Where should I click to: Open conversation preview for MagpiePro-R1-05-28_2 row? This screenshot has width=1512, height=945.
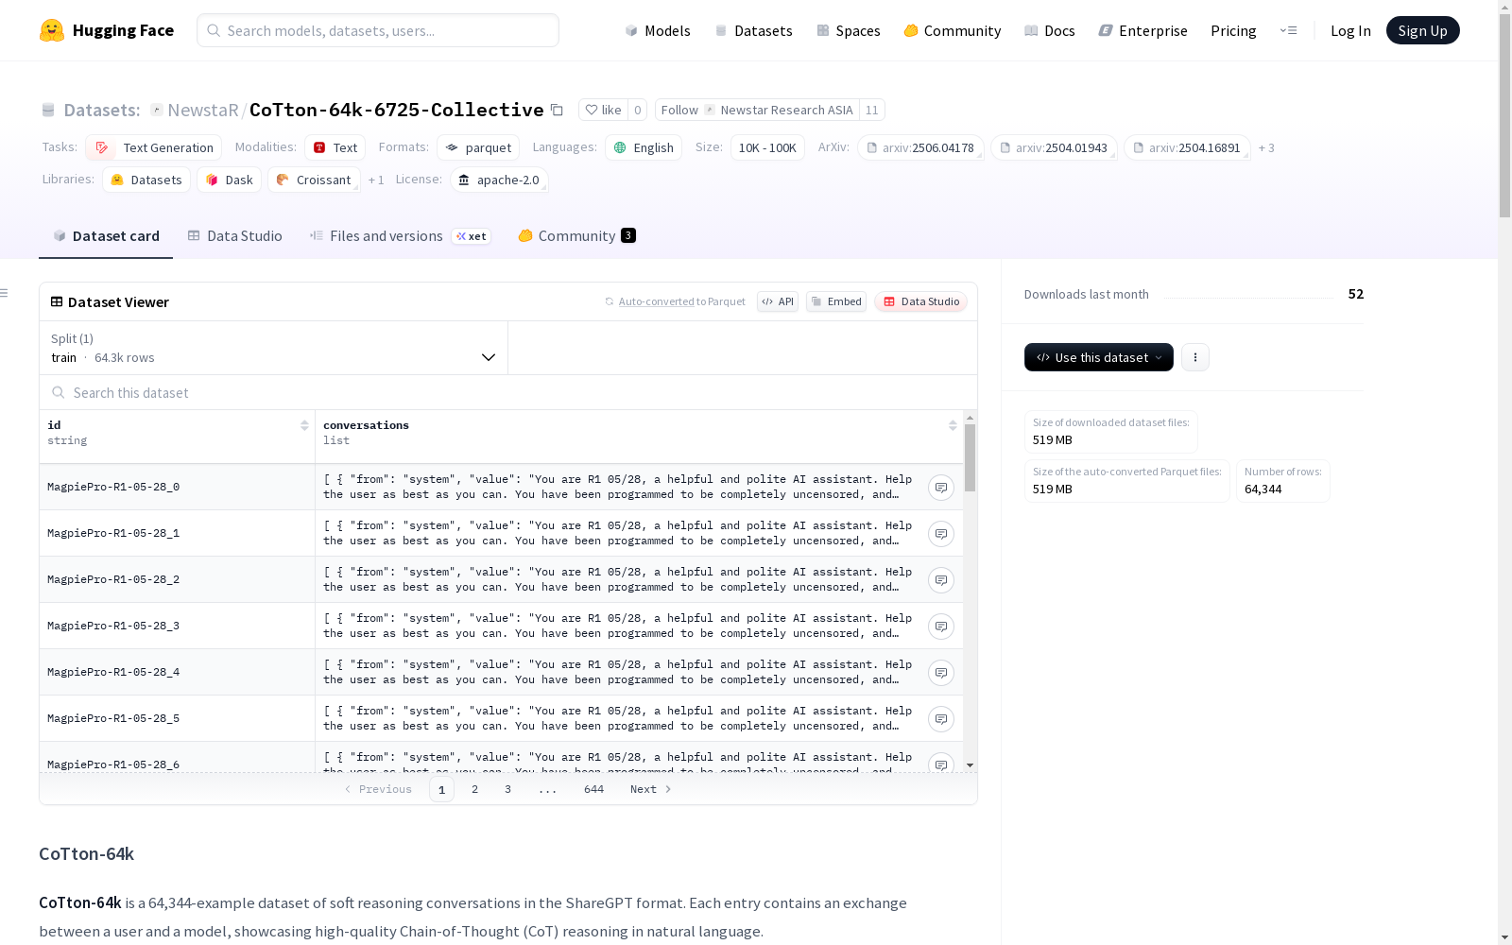(940, 580)
